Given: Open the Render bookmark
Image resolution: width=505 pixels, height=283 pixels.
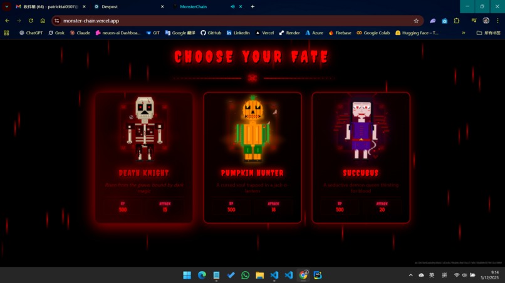Looking at the screenshot, I should (x=289, y=32).
